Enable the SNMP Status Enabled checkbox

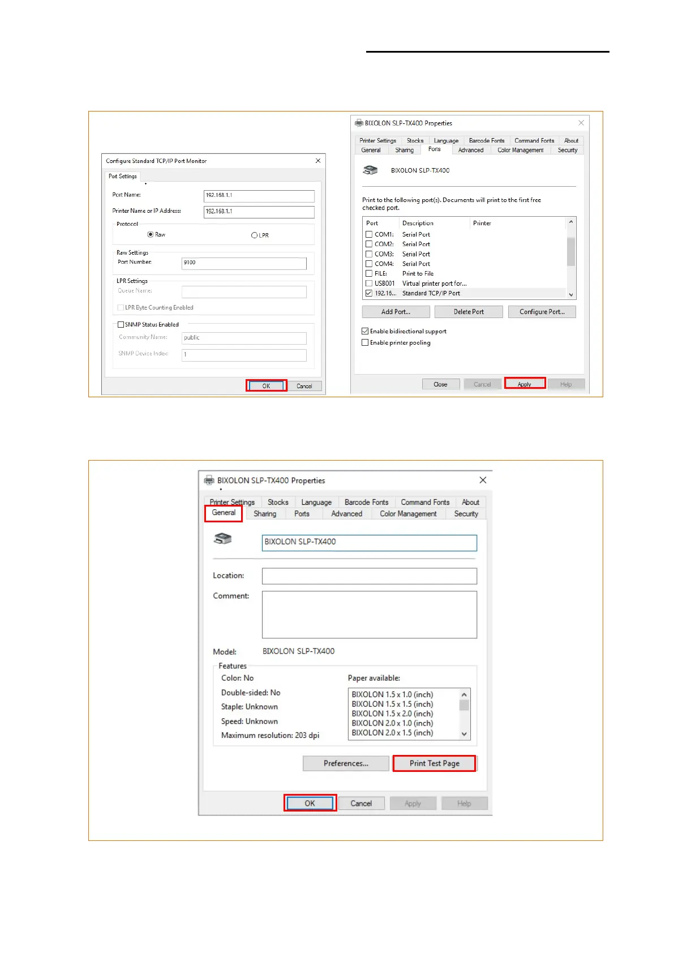coord(121,325)
